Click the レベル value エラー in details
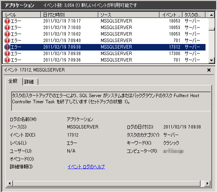The image size is (217, 192). 72,143
